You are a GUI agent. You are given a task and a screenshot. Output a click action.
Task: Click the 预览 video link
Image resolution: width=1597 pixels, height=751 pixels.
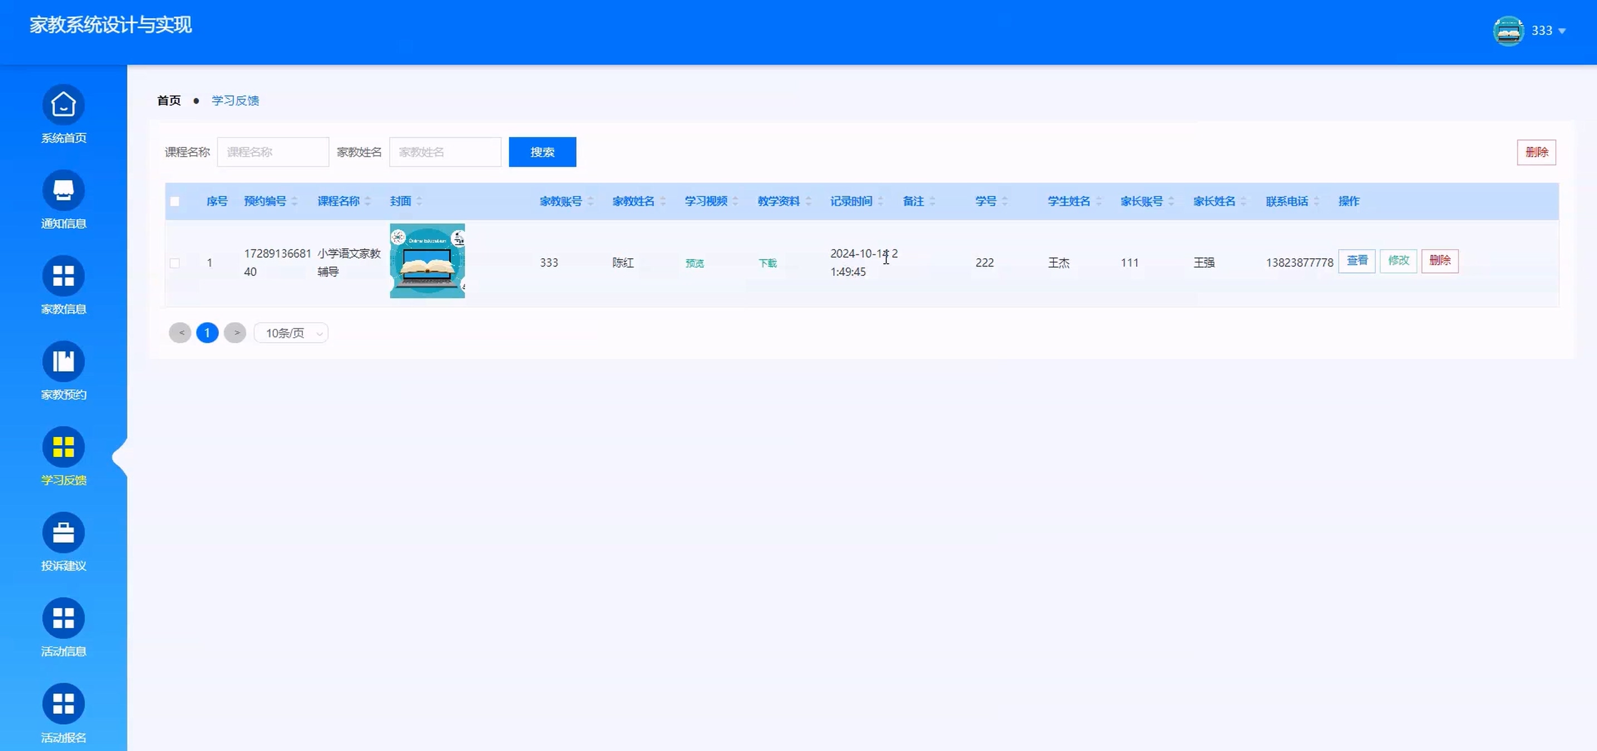694,263
